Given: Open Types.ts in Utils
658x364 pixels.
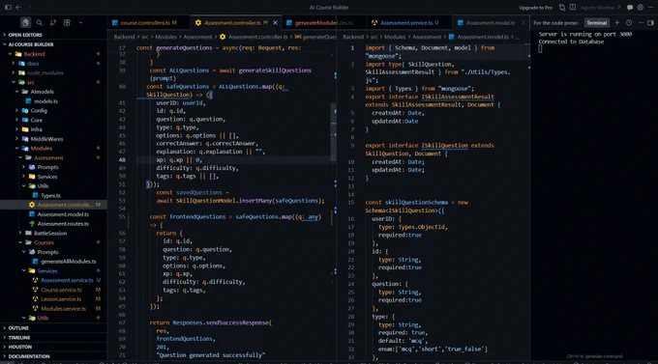Looking at the screenshot, I should click(x=53, y=195).
